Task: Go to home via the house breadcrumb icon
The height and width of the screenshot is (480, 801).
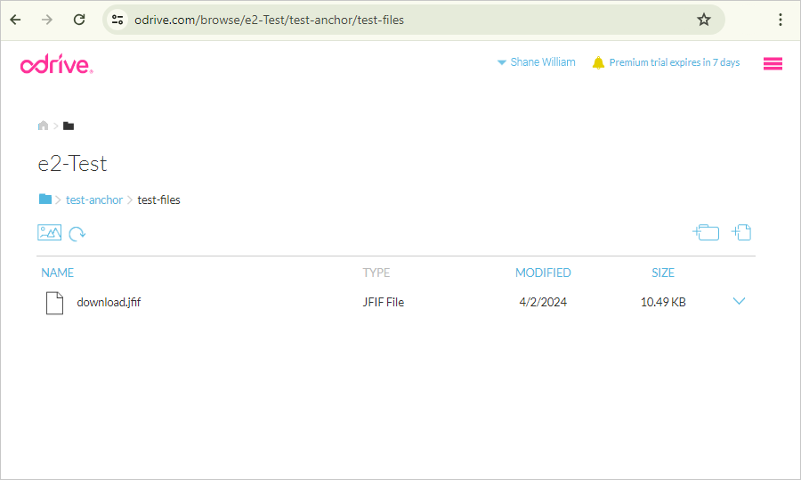Action: tap(43, 126)
